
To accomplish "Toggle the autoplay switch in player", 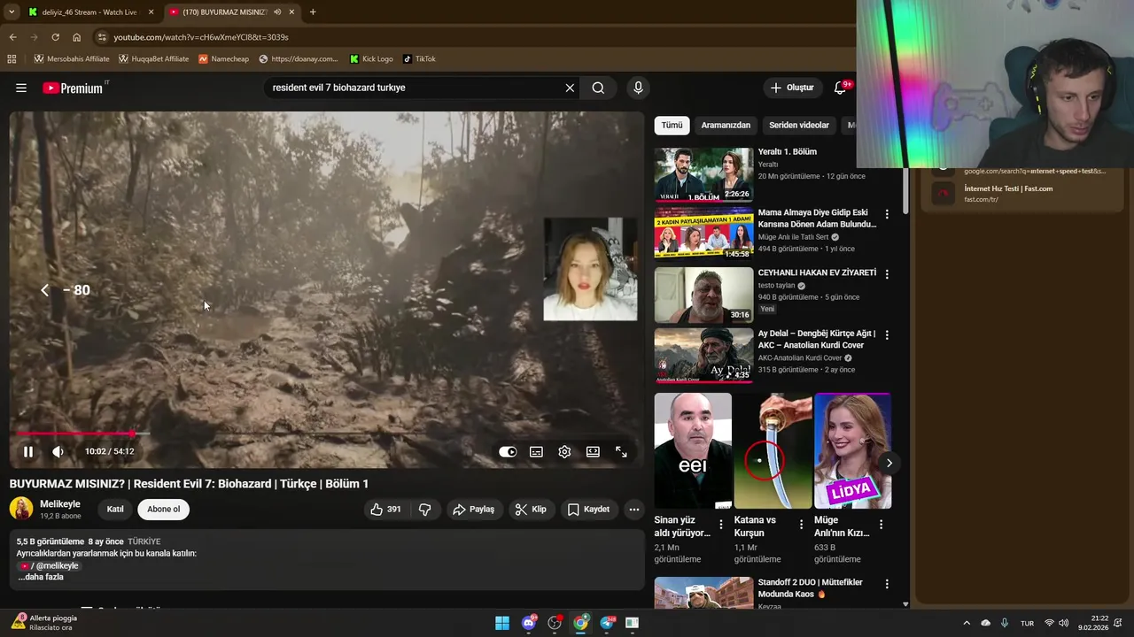I will click(508, 451).
